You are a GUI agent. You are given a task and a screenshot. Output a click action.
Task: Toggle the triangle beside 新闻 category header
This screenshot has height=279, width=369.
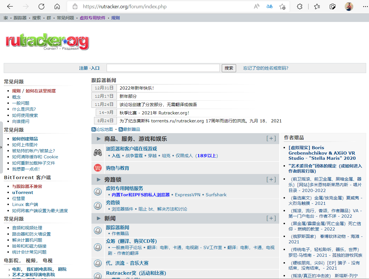point(99,218)
